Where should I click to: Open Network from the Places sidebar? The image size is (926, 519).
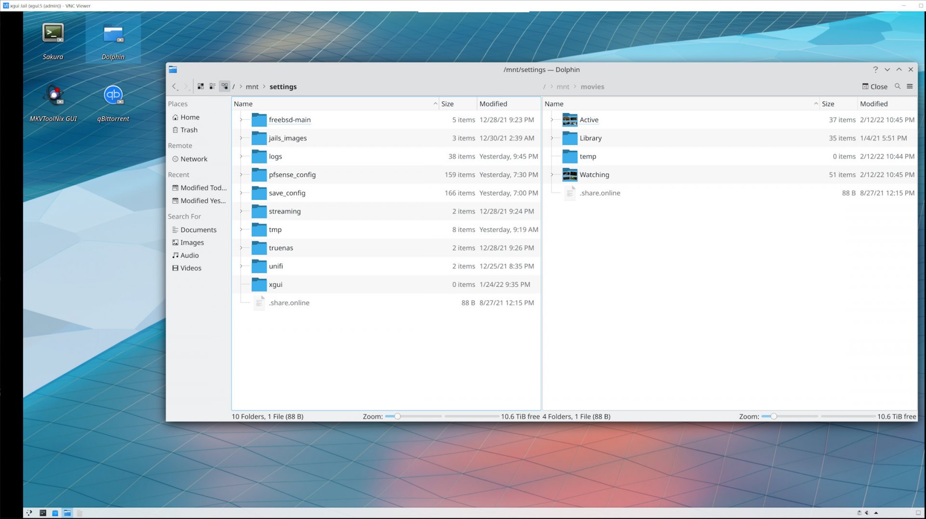click(x=194, y=159)
